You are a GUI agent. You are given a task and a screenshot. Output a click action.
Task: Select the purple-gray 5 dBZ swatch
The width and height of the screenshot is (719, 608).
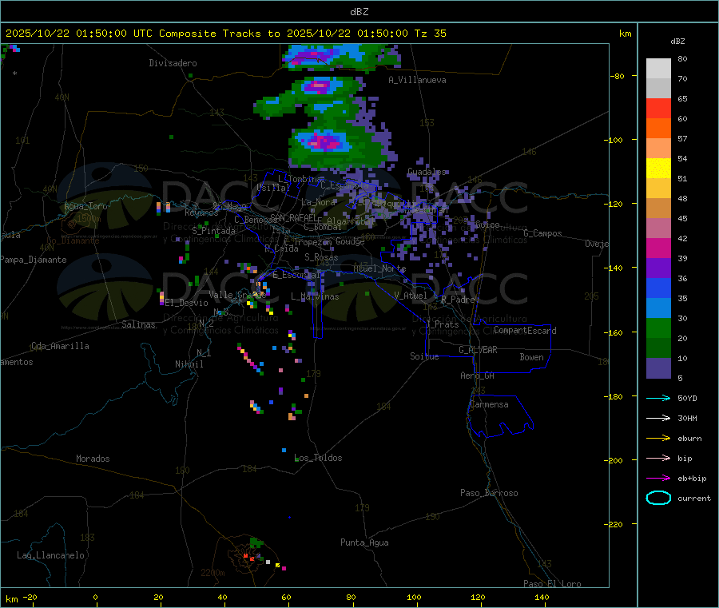(x=658, y=368)
